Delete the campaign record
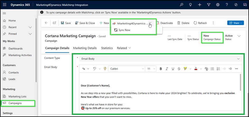 click(183, 23)
